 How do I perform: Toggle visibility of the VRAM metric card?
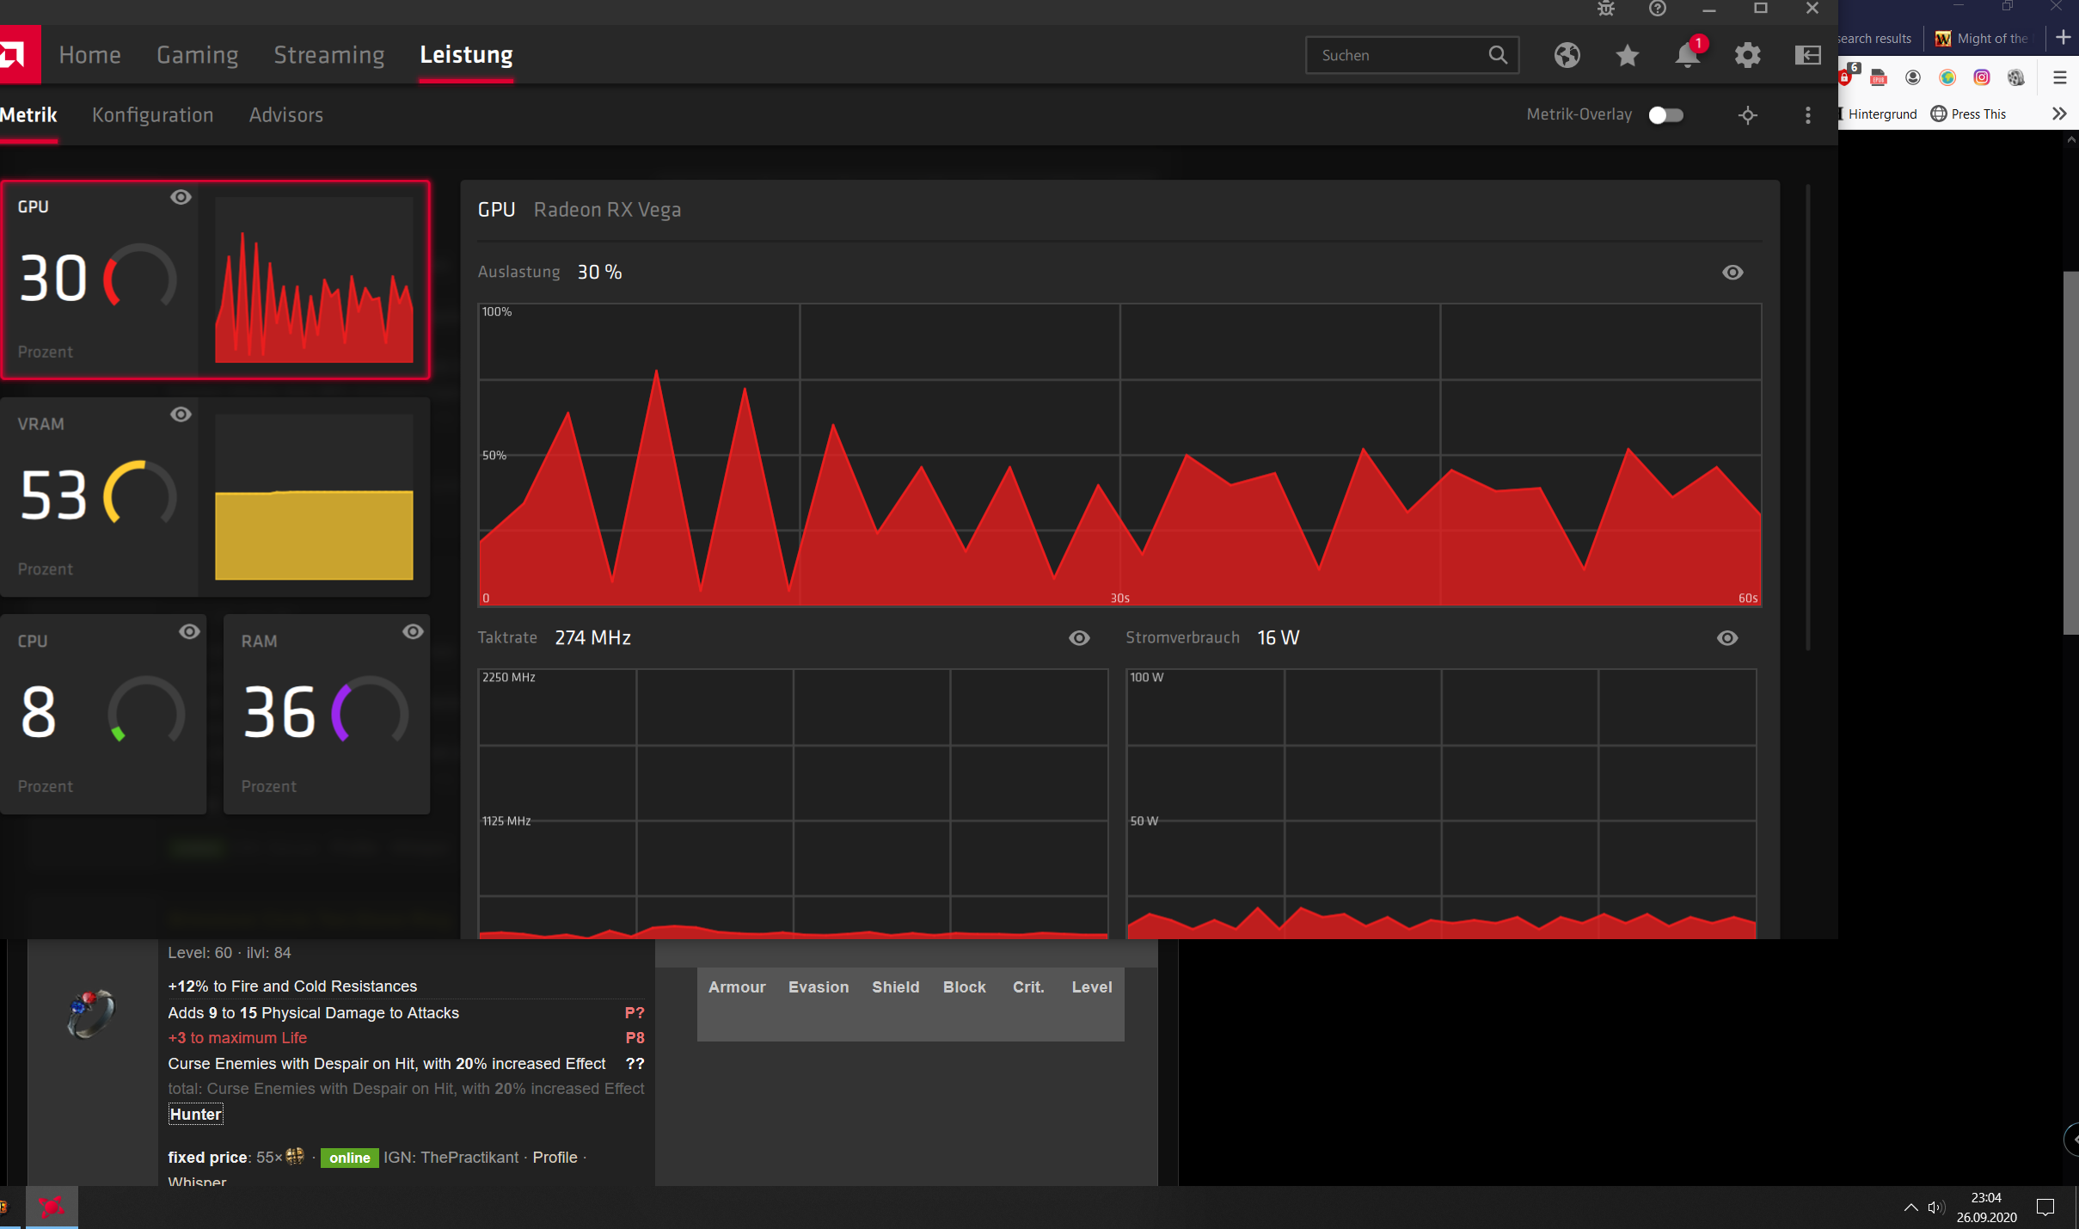[x=181, y=415]
